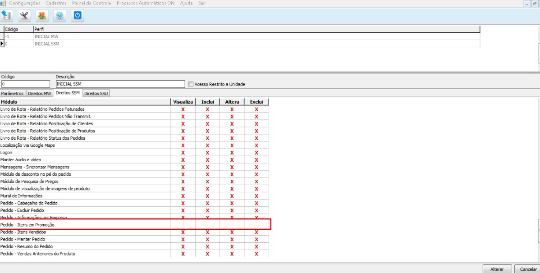Click the blue gear settings toolbar icon
Image resolution: width=540 pixels, height=273 pixels.
coord(59,16)
